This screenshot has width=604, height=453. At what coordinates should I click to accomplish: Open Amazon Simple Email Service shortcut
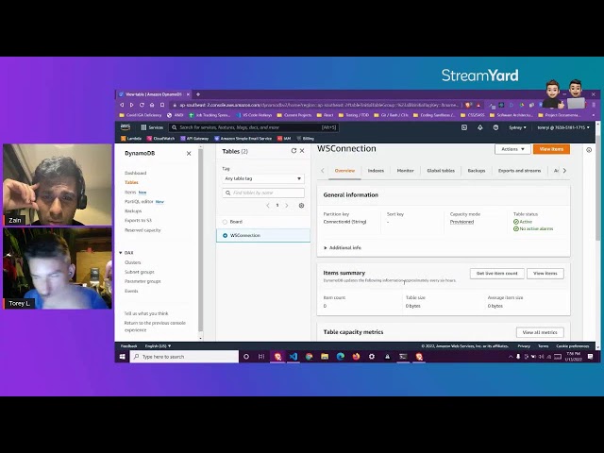(x=243, y=139)
